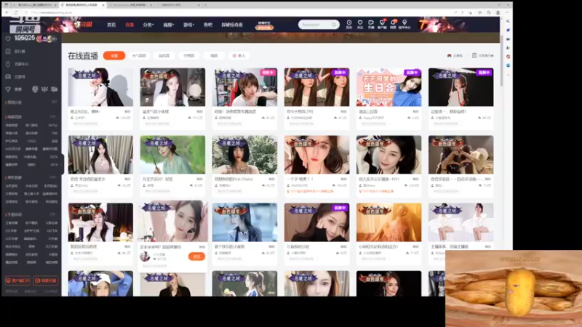Click the search magnifier icon in header
The width and height of the screenshot is (582, 327).
coord(334,25)
